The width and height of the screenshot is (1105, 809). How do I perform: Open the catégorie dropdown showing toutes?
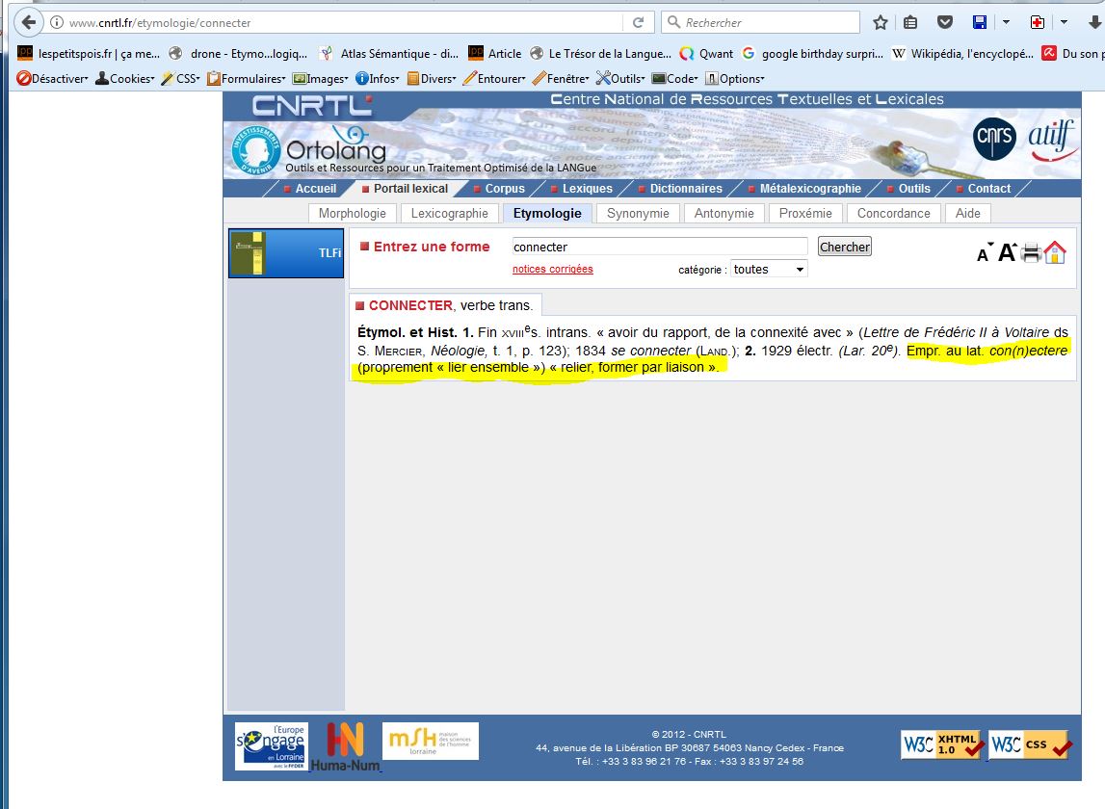click(x=769, y=270)
